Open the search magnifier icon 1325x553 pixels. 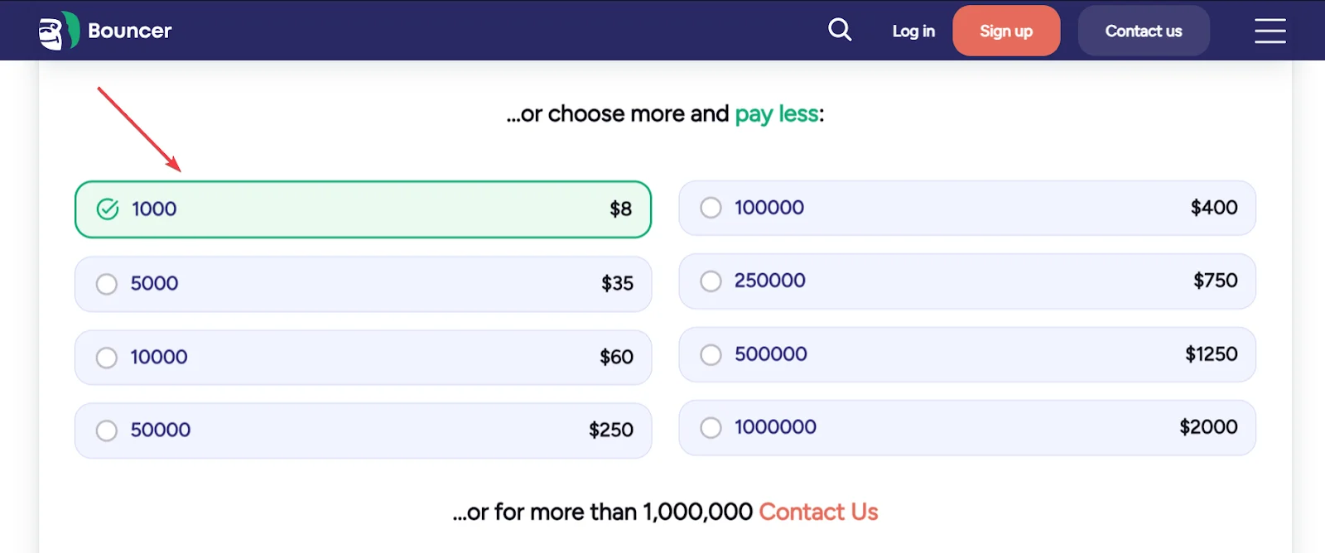[x=840, y=31]
